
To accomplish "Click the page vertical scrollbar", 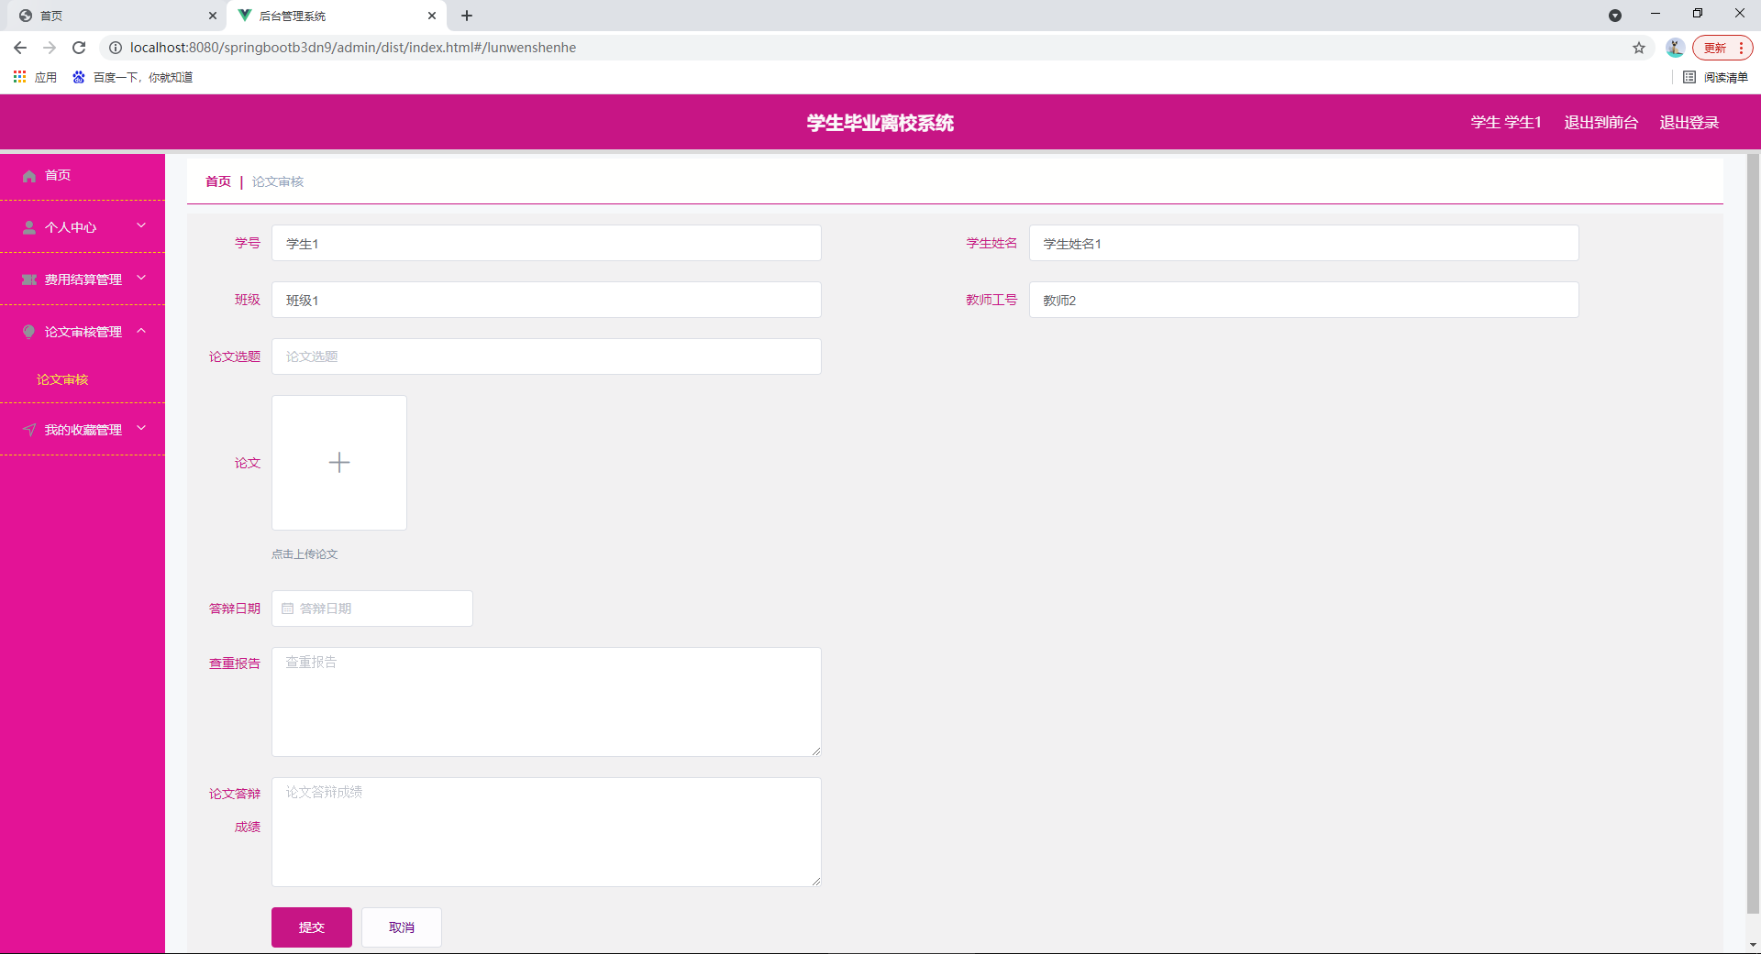I will click(1753, 533).
